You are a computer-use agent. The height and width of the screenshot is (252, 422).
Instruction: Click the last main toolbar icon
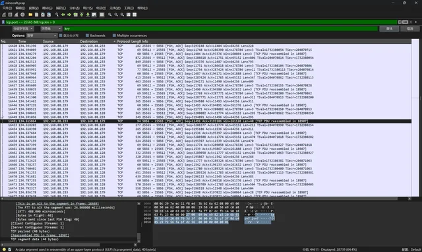[135, 15]
